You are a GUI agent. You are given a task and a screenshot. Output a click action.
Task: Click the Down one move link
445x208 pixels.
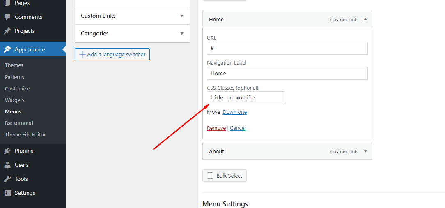click(x=235, y=112)
